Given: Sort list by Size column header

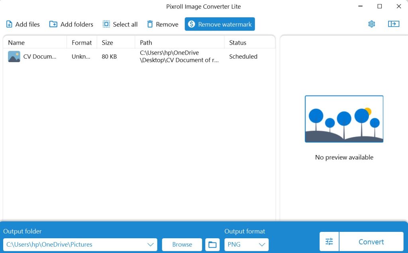Looking at the screenshot, I should pos(107,43).
